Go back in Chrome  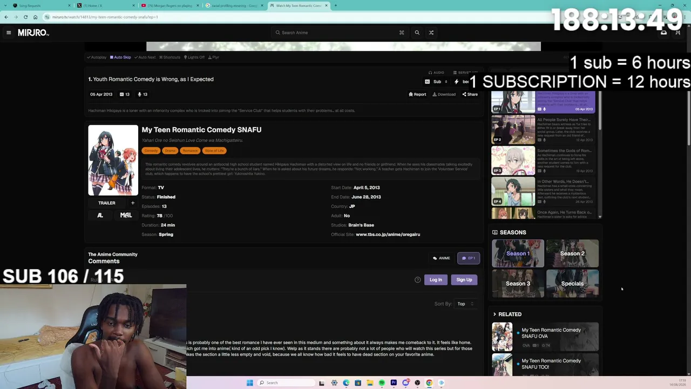6,17
